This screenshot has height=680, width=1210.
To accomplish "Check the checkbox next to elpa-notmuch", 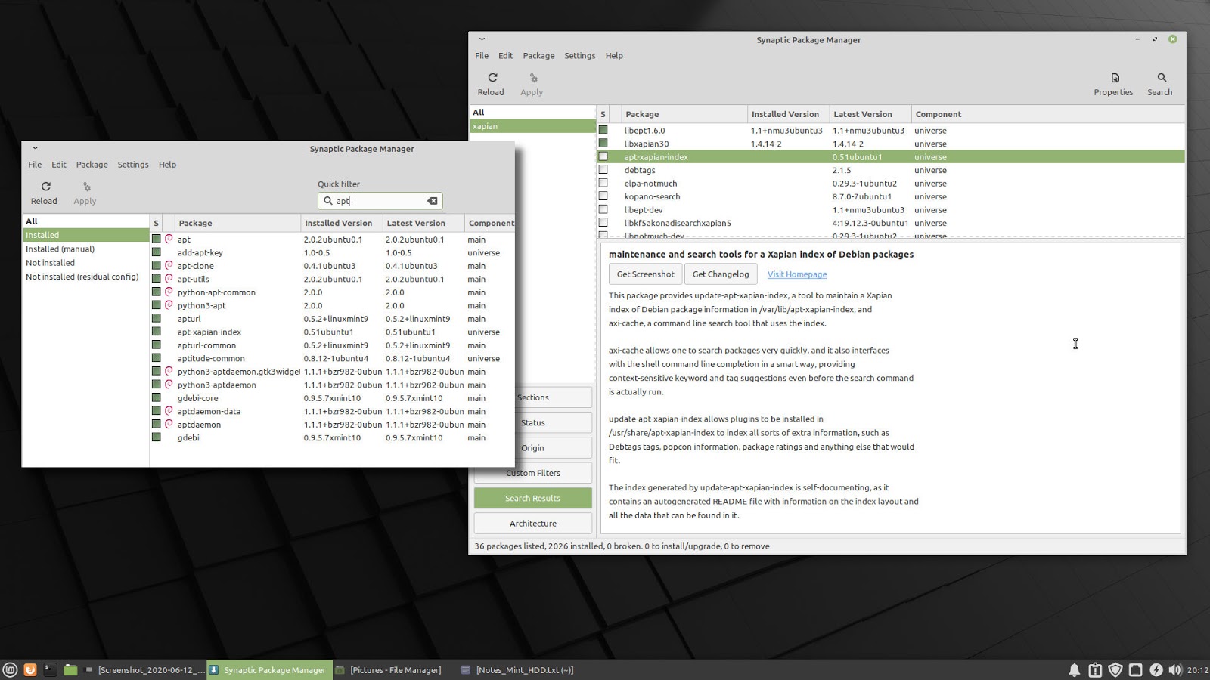I will coord(603,183).
